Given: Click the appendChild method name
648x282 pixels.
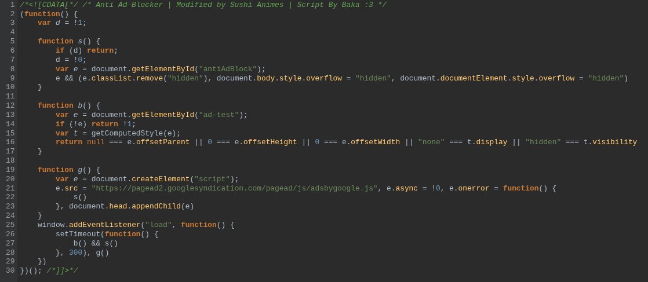Looking at the screenshot, I should pos(156,206).
